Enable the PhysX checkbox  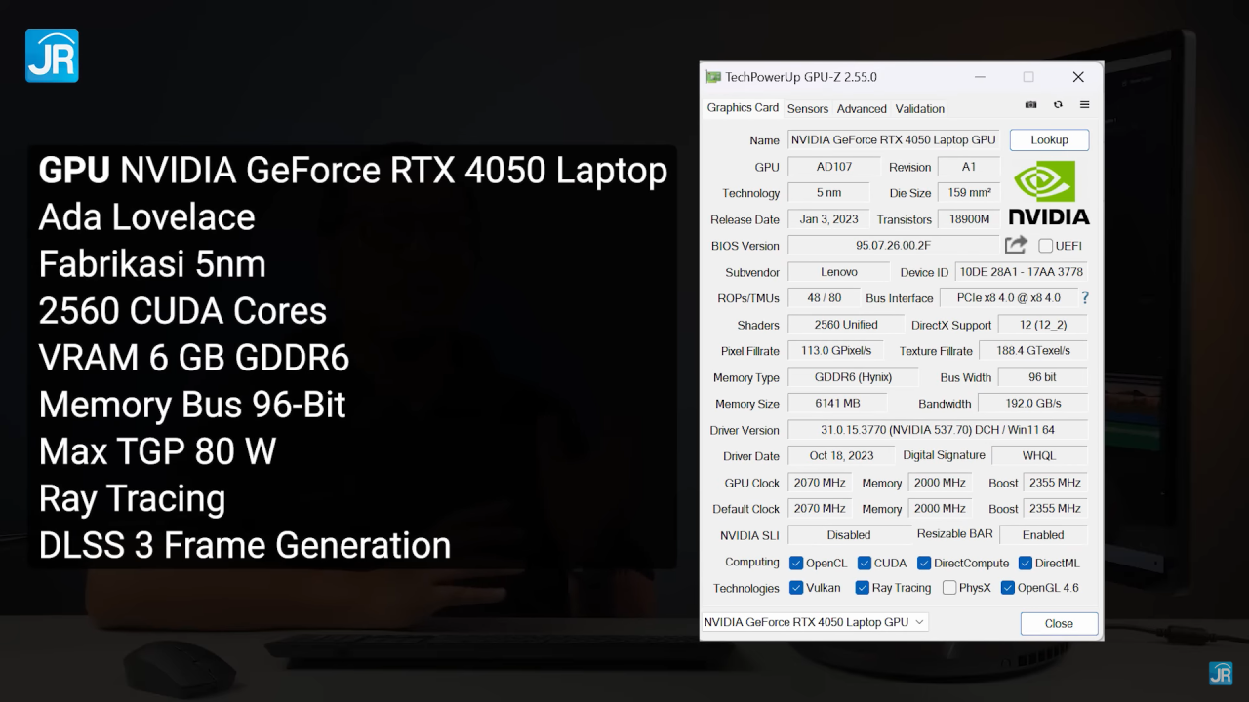tap(949, 588)
